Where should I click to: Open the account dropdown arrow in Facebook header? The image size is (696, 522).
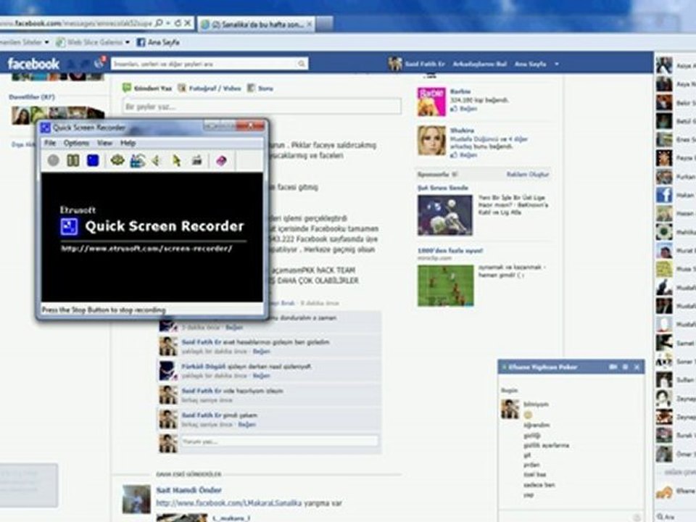[557, 64]
